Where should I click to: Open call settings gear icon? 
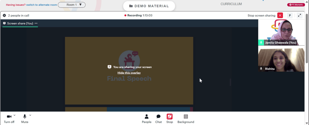(4, 15)
